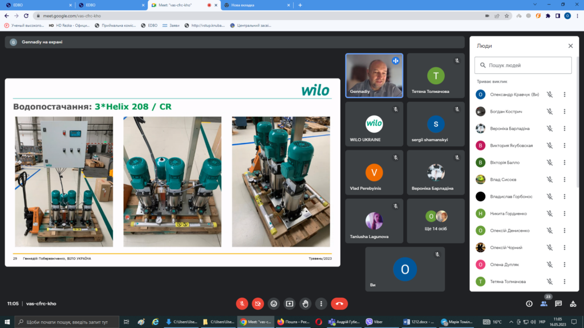Open Opera browser from taskbar
The height and width of the screenshot is (328, 584).
click(319, 322)
